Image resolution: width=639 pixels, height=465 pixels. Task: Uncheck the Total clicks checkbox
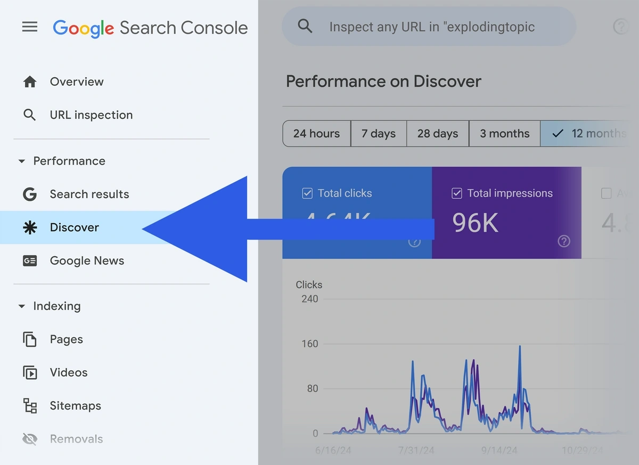(x=307, y=193)
